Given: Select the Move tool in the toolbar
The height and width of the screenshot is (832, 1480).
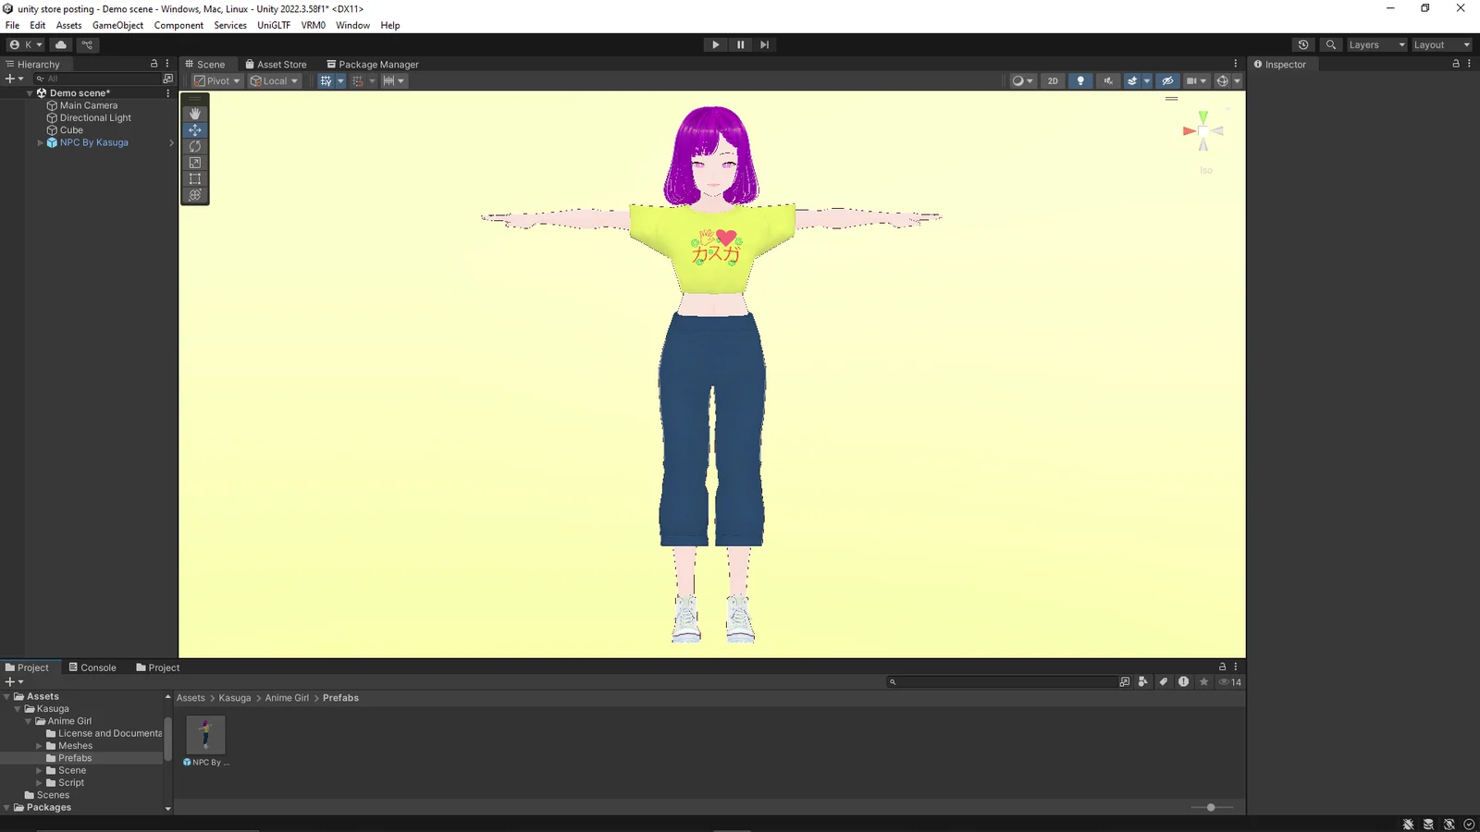Looking at the screenshot, I should tap(194, 129).
